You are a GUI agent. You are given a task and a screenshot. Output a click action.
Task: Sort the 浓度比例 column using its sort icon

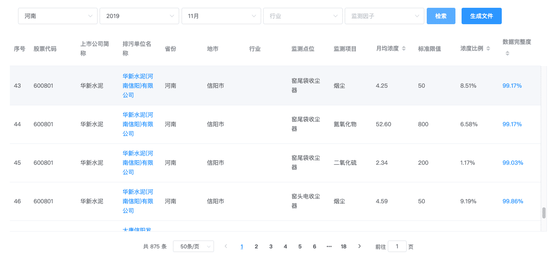pyautogui.click(x=488, y=48)
